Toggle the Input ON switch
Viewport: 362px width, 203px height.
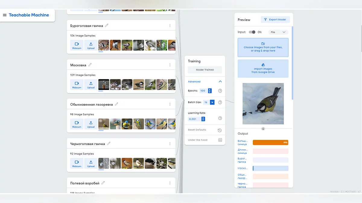tap(252, 32)
